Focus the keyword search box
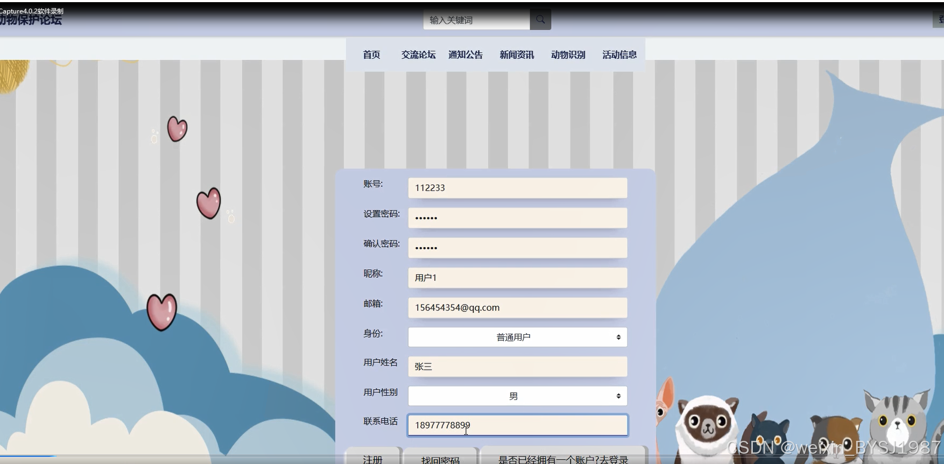 (477, 19)
